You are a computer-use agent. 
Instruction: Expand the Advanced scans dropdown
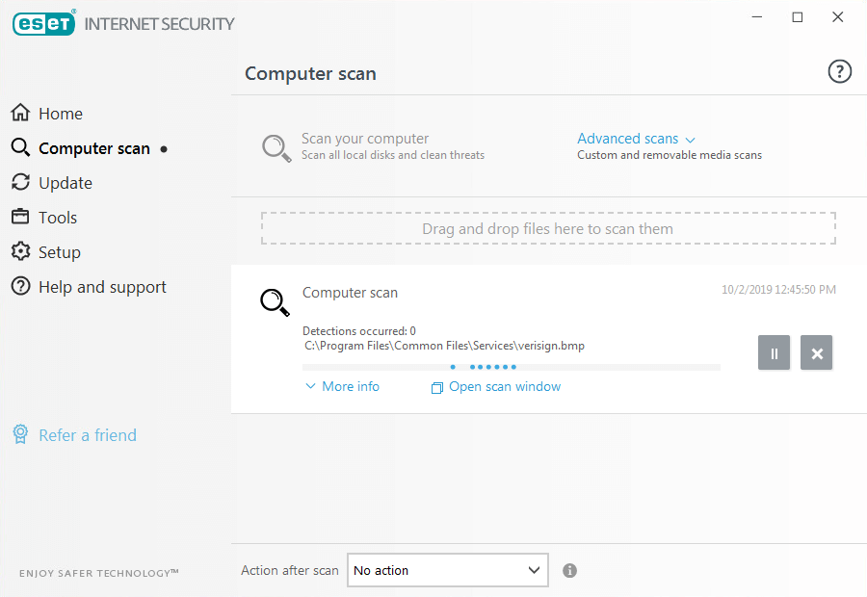(x=636, y=139)
